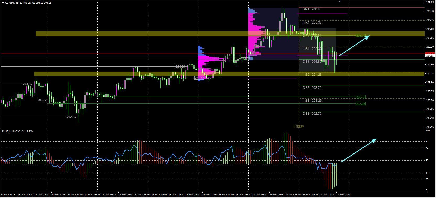This screenshot has width=436, height=198.
Task: Select the GBPJPY,H1 symbol title
Action: 12,3
